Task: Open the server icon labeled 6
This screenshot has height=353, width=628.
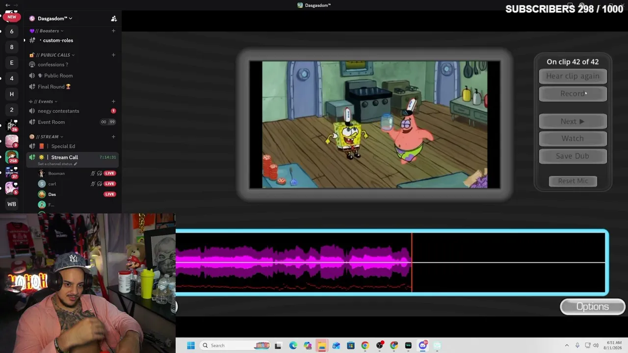Action: pyautogui.click(x=12, y=31)
